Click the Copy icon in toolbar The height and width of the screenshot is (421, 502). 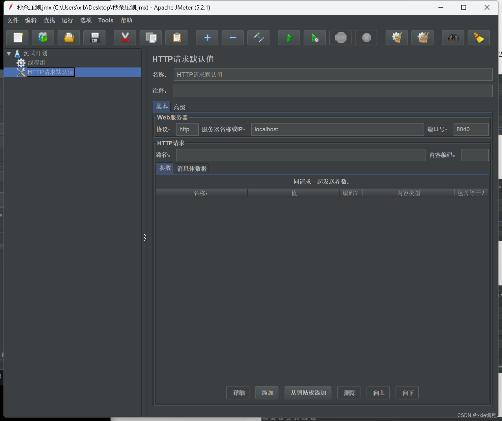point(151,38)
